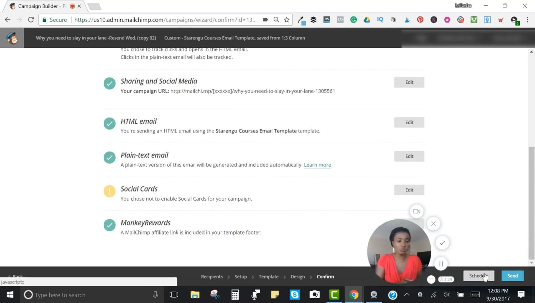Screen dimensions: 535x303
Task: Edit the HTML email section
Action: [409, 122]
